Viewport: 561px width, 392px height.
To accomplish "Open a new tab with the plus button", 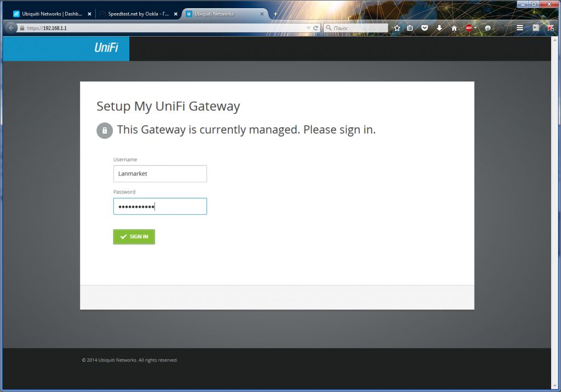I will [x=276, y=14].
